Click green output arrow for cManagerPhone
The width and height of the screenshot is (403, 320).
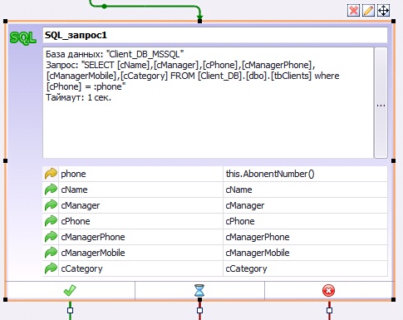(51, 237)
